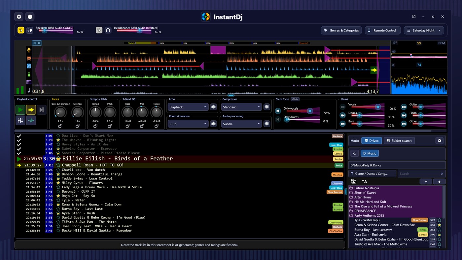Open the Audio processing Subtle dropdown
The image size is (462, 260).
(241, 124)
